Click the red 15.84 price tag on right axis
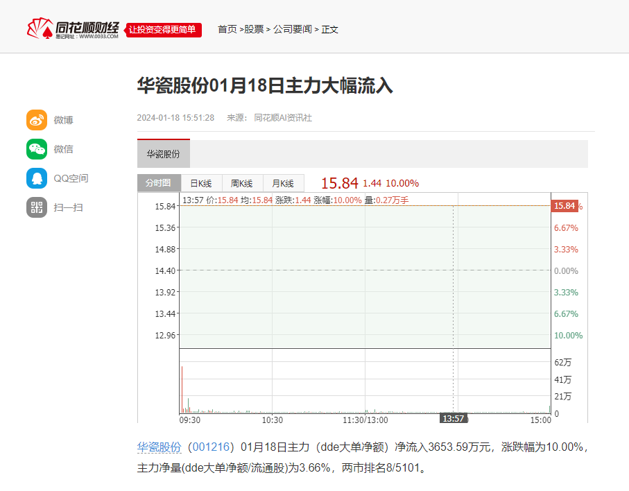This screenshot has height=491, width=629. click(565, 206)
